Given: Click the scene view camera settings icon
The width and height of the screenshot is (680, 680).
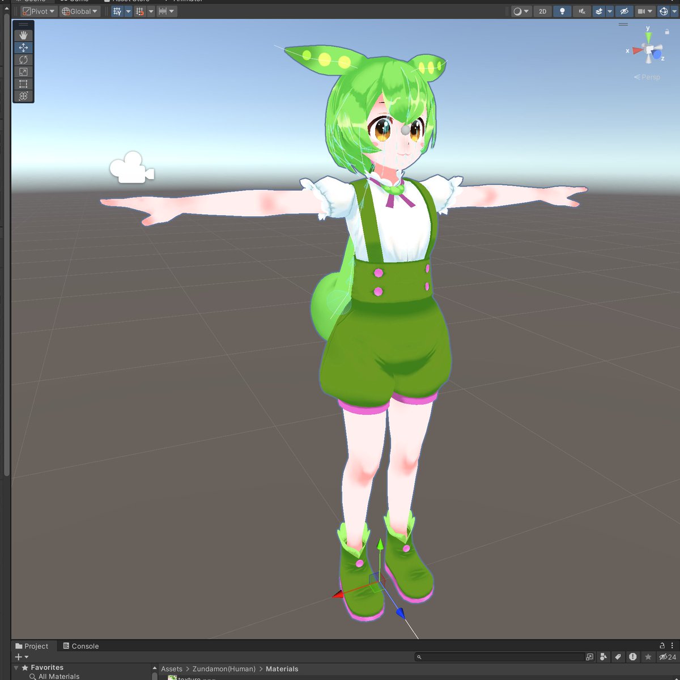Looking at the screenshot, I should (644, 11).
